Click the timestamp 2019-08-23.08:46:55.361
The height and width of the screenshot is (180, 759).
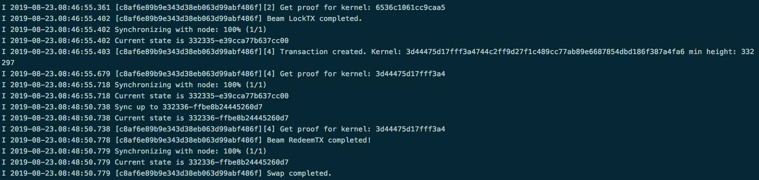[x=60, y=7]
